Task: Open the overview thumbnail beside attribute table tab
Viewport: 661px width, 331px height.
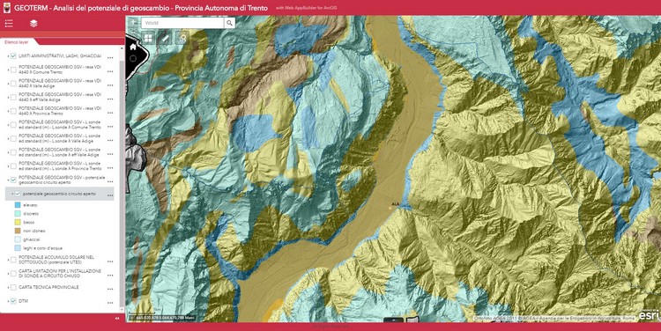Action: tap(412, 320)
